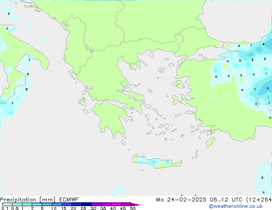Pick the legend swatch between 35 and 40
272x210 pixels.
point(106,204)
